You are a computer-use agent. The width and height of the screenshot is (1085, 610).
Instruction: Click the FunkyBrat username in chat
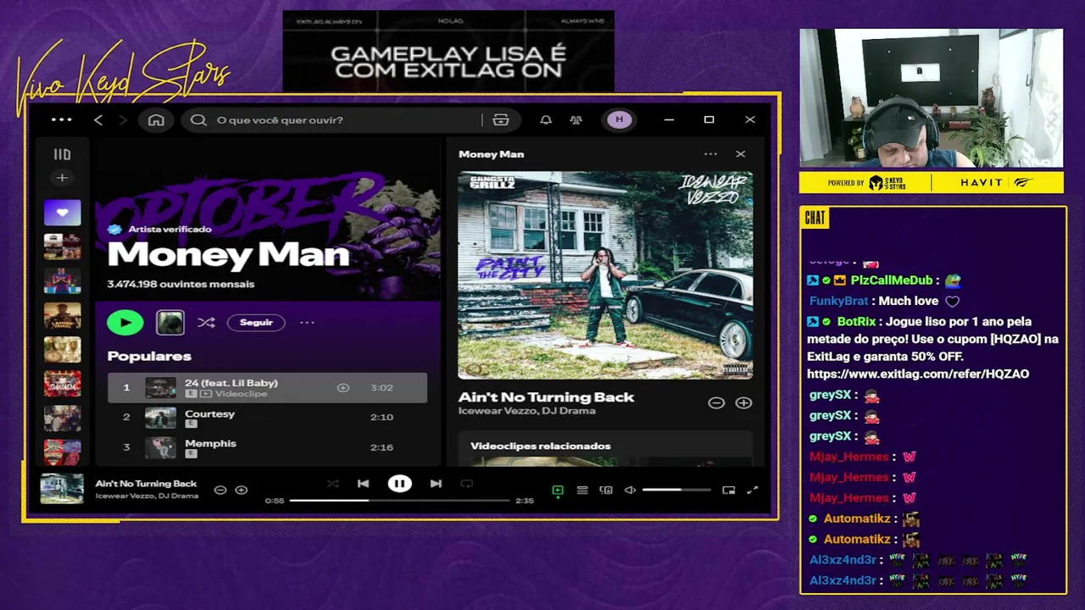click(839, 301)
